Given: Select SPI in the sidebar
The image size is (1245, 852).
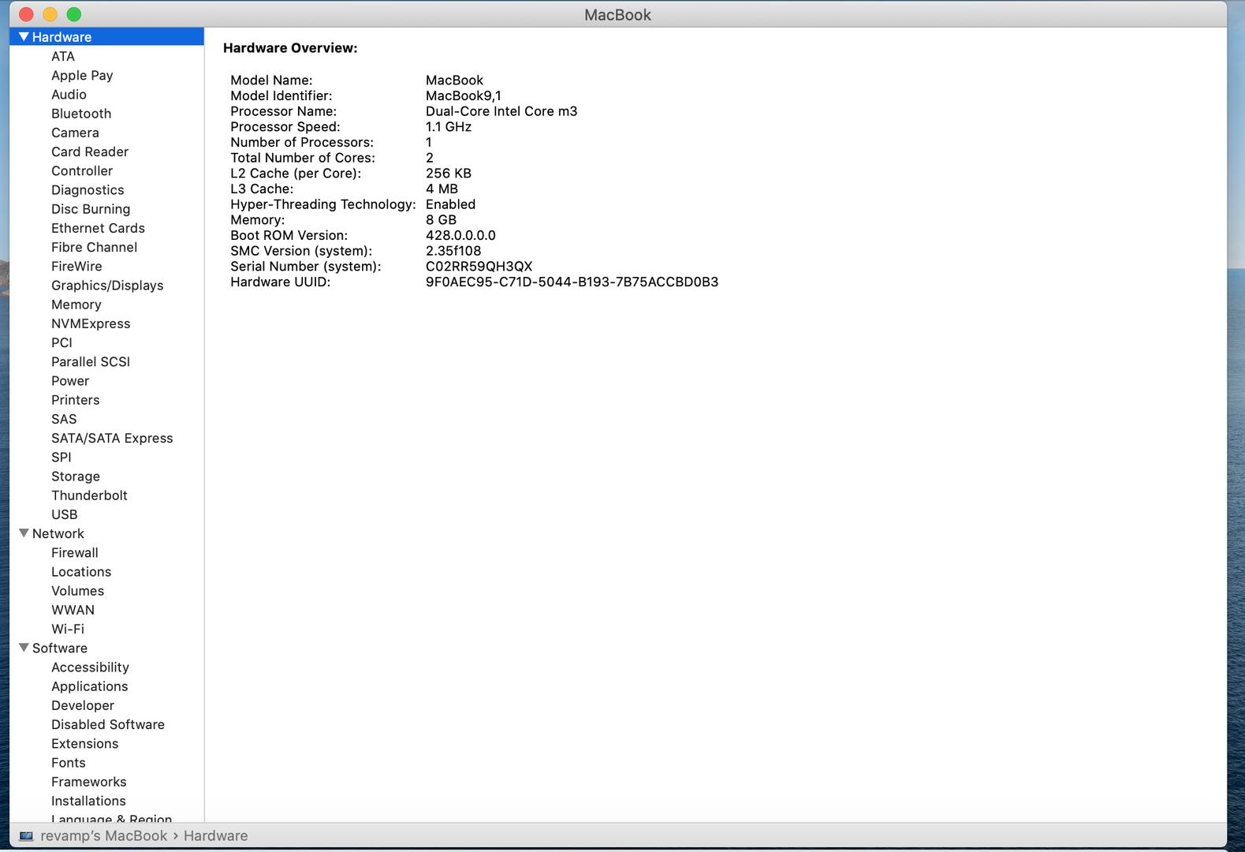Looking at the screenshot, I should coord(62,457).
